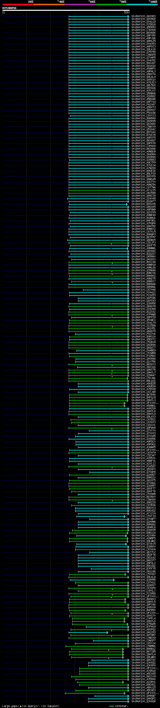Select the UniRef100_Q5MBH8 label
The width and height of the screenshot is (160, 708).
click(143, 93)
